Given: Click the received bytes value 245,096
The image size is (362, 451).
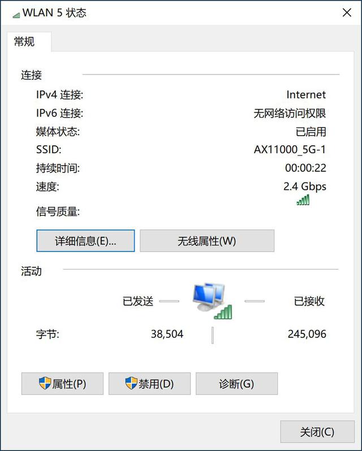Looking at the screenshot, I should point(307,334).
